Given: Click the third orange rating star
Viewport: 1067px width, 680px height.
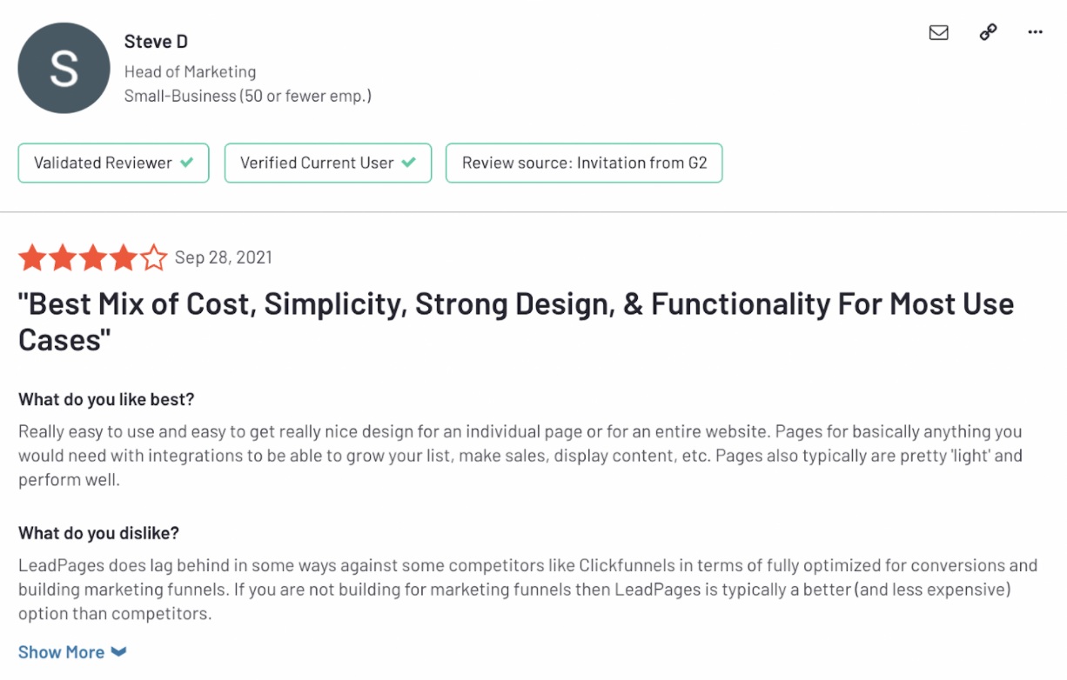Looking at the screenshot, I should [93, 257].
